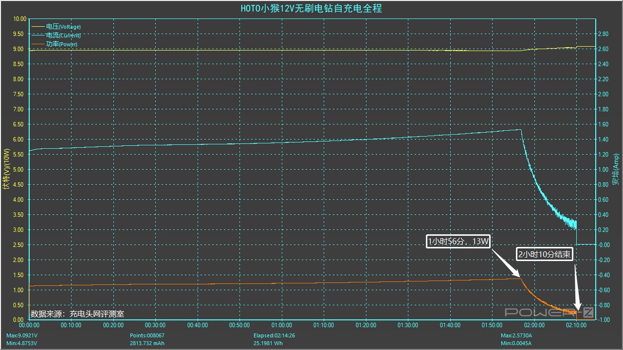Click the 02:00:00 time axis label
Image resolution: width=623 pixels, height=350 pixels.
[x=534, y=325]
